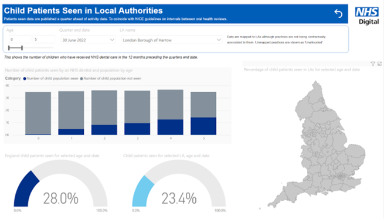Open the filter icon above map
The height and width of the screenshot is (219, 384).
tap(373, 64)
